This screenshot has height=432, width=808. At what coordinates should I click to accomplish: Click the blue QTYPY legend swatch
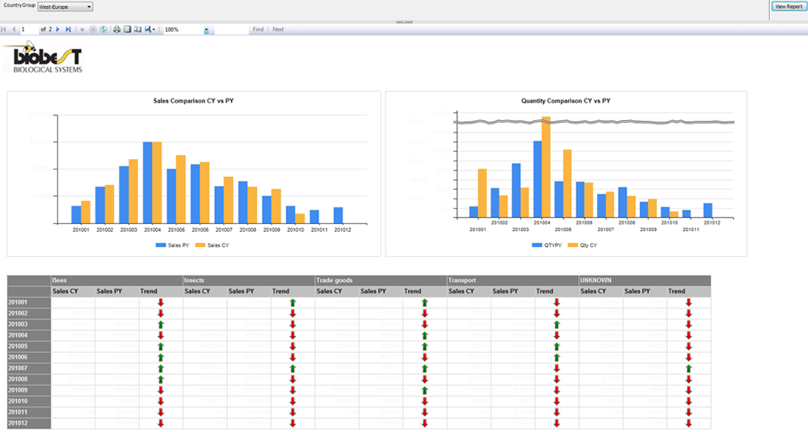[x=537, y=245]
